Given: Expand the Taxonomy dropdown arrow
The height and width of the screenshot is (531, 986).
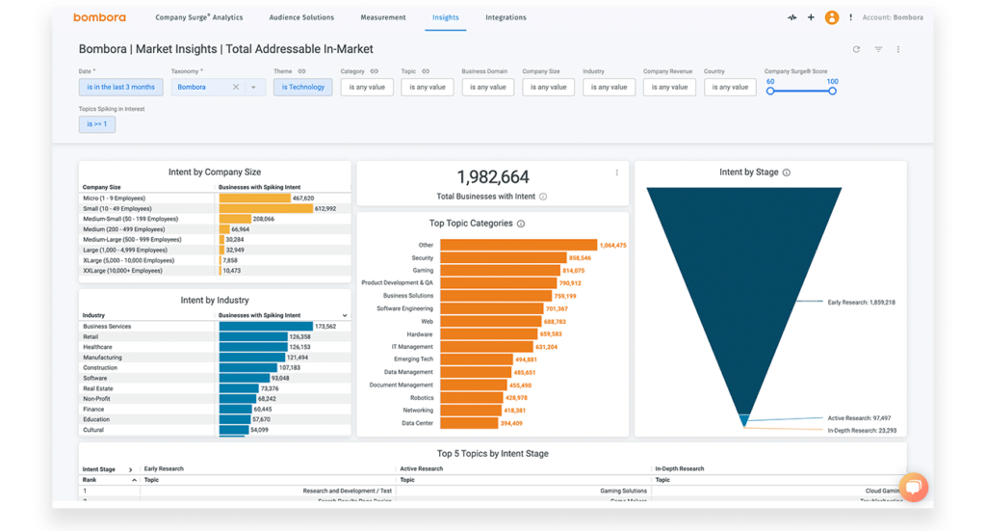Looking at the screenshot, I should tap(254, 87).
